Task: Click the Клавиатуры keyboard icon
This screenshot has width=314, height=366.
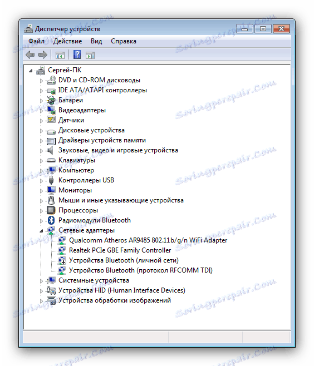Action: [x=51, y=160]
